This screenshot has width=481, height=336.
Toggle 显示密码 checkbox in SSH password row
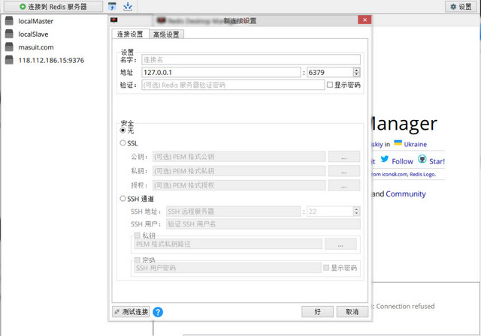[326, 268]
